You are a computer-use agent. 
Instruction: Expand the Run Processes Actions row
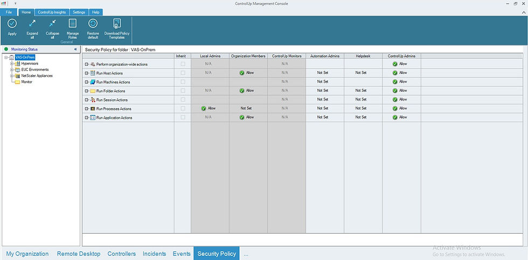[87, 109]
